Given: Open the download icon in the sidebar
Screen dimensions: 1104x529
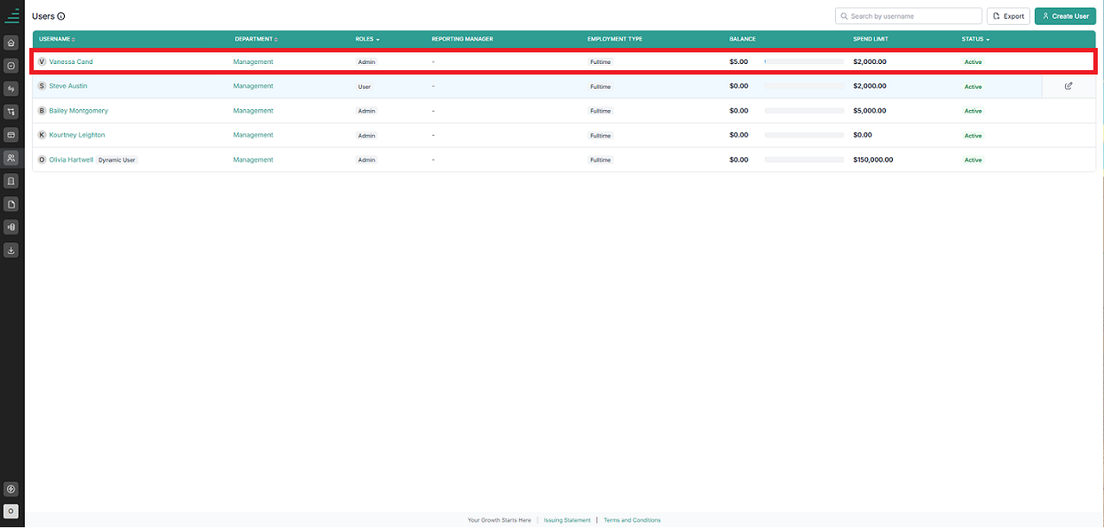Looking at the screenshot, I should [x=11, y=250].
